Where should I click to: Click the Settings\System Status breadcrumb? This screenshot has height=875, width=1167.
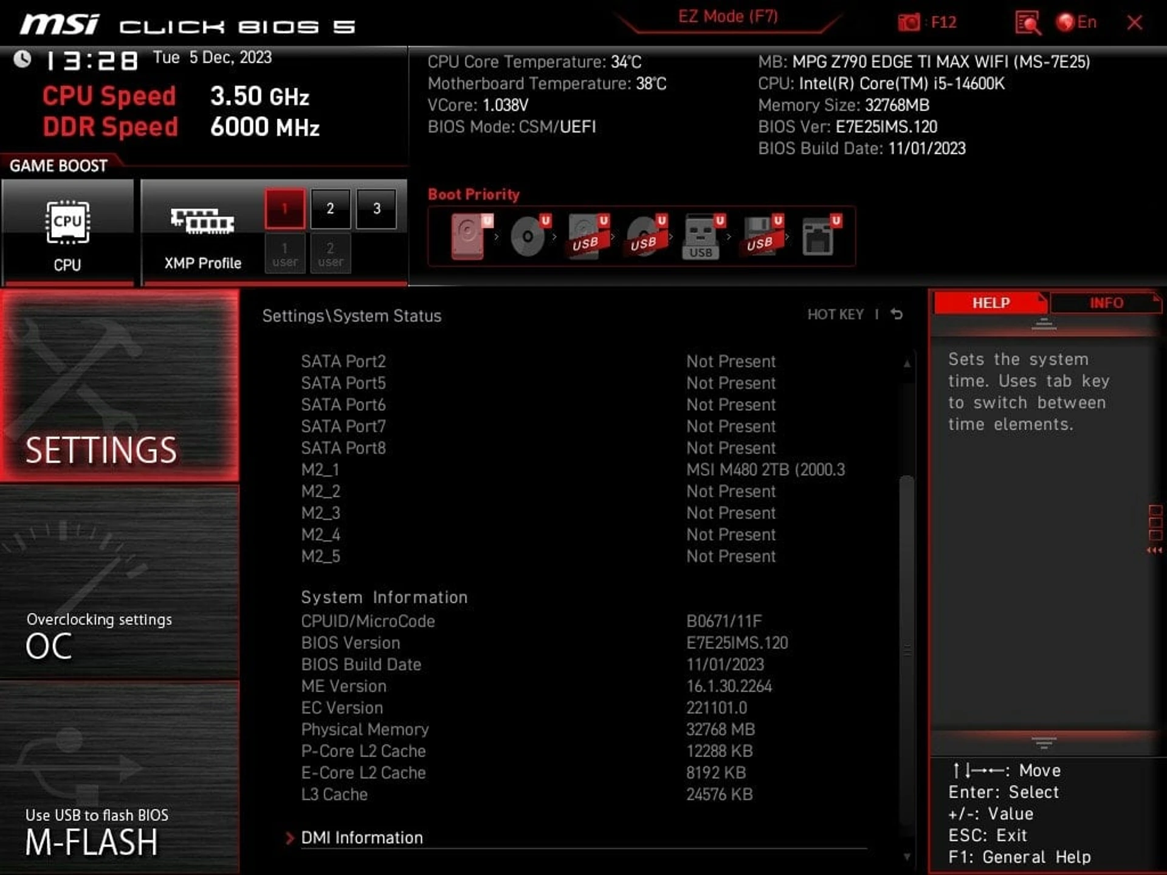(351, 316)
